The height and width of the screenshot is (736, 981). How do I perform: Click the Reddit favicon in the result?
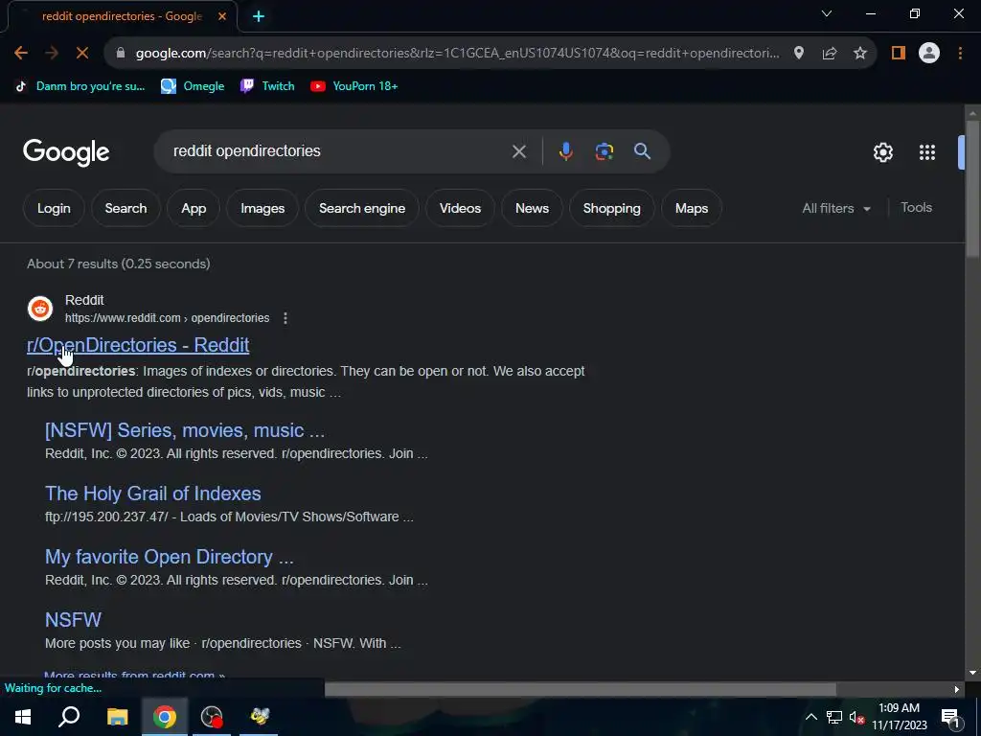[x=40, y=309]
